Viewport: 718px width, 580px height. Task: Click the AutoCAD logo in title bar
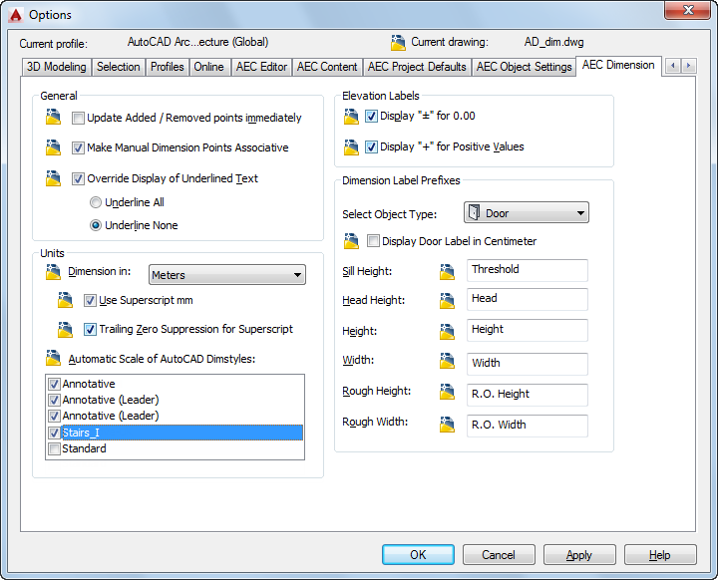(15, 15)
